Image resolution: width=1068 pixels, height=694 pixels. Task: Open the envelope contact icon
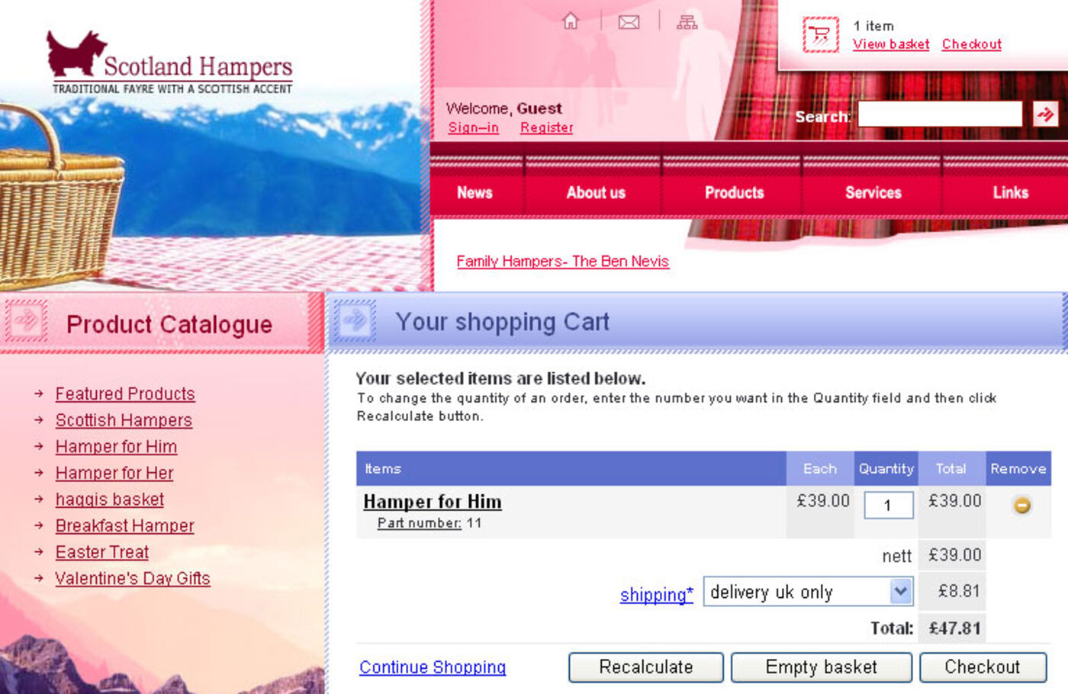[629, 22]
